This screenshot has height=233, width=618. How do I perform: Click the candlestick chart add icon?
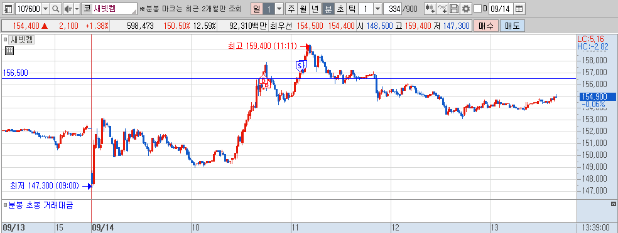(430, 8)
